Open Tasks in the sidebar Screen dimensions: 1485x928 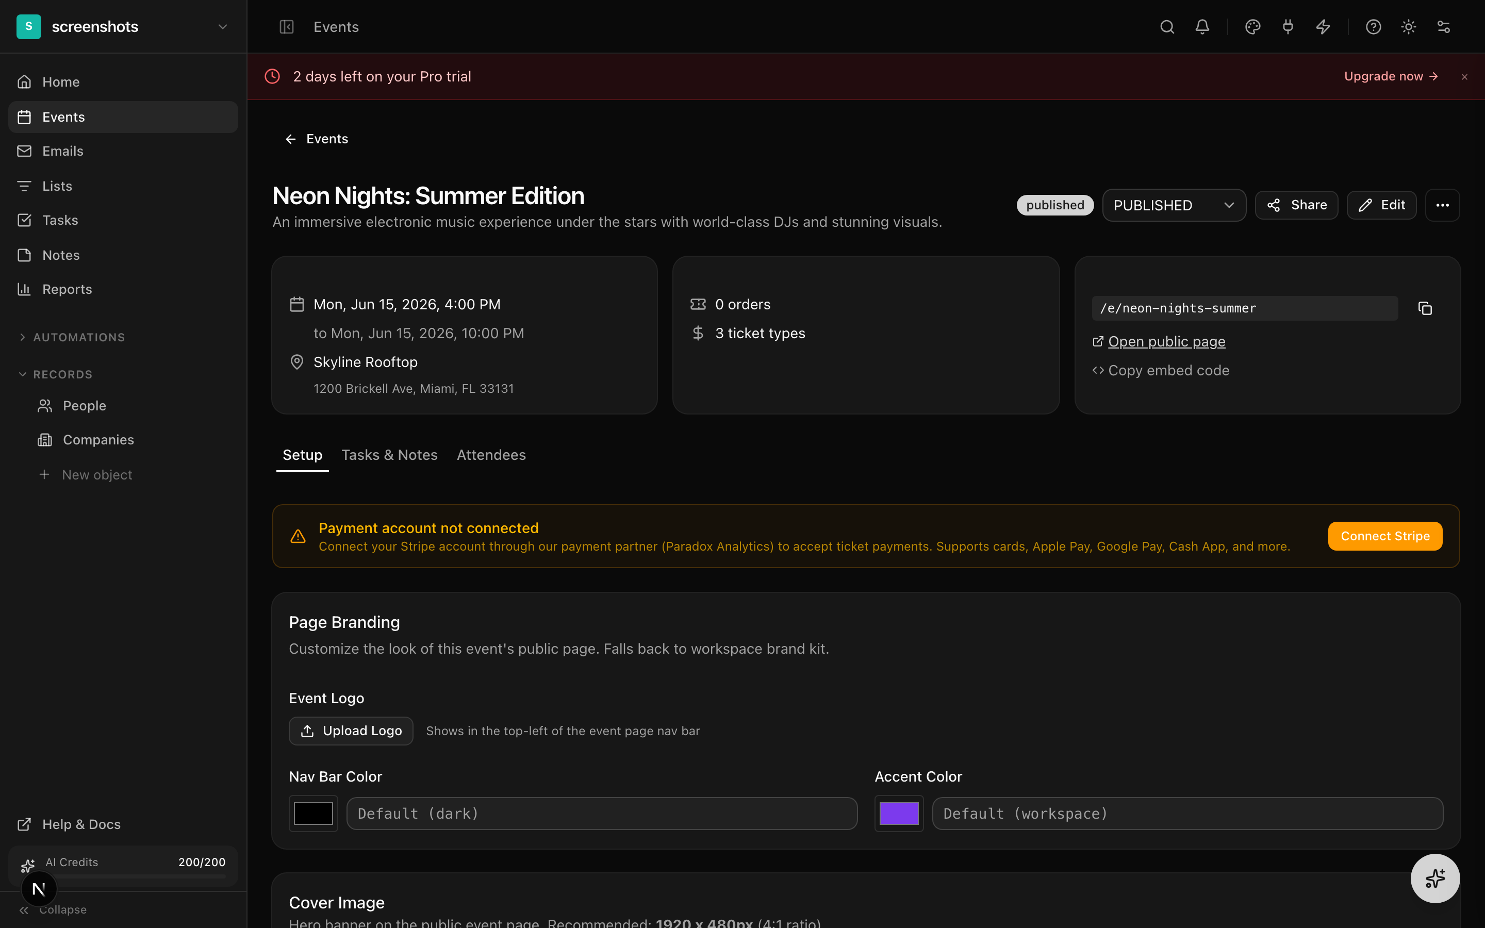123,220
